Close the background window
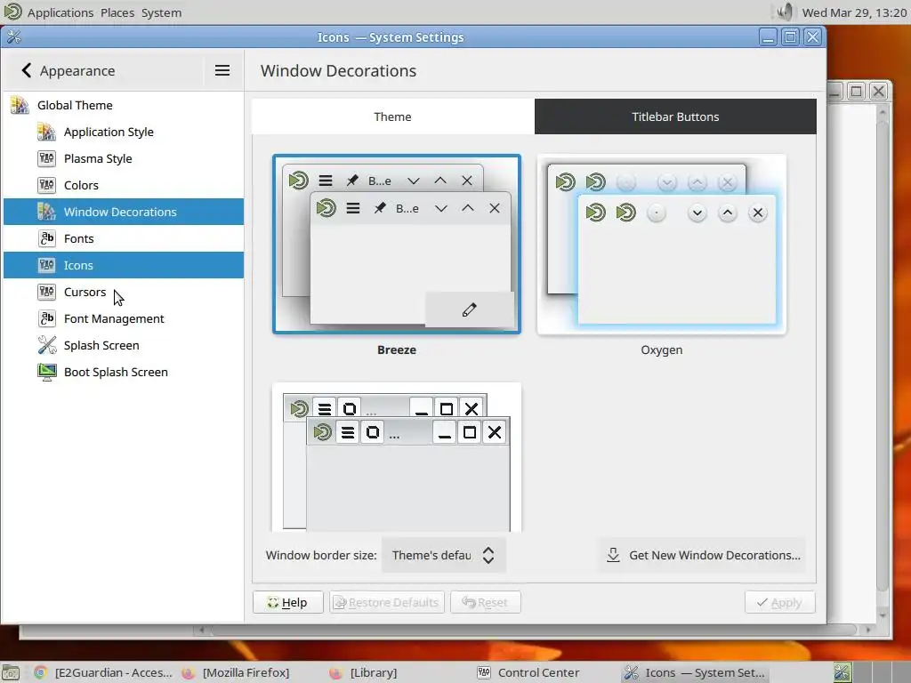Viewport: 911px width, 683px height. pyautogui.click(x=879, y=92)
